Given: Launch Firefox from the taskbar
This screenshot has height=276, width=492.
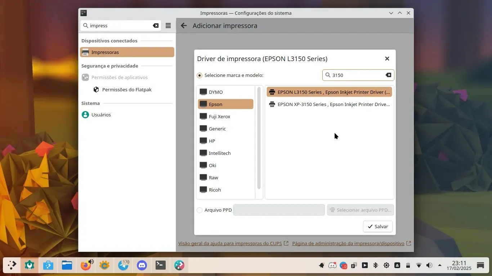Looking at the screenshot, I should [86, 266].
